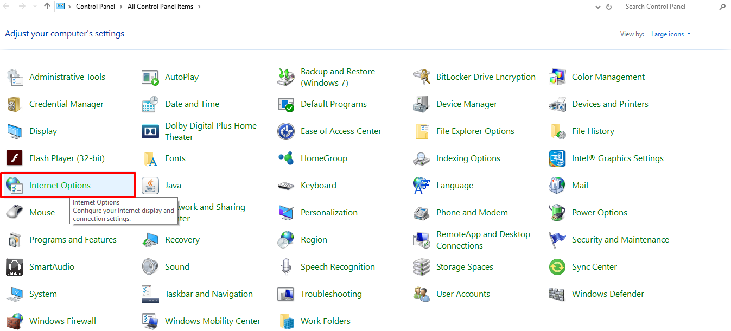Click the Flash Player (32-bit) icon
Image resolution: width=731 pixels, height=331 pixels.
[x=15, y=158]
